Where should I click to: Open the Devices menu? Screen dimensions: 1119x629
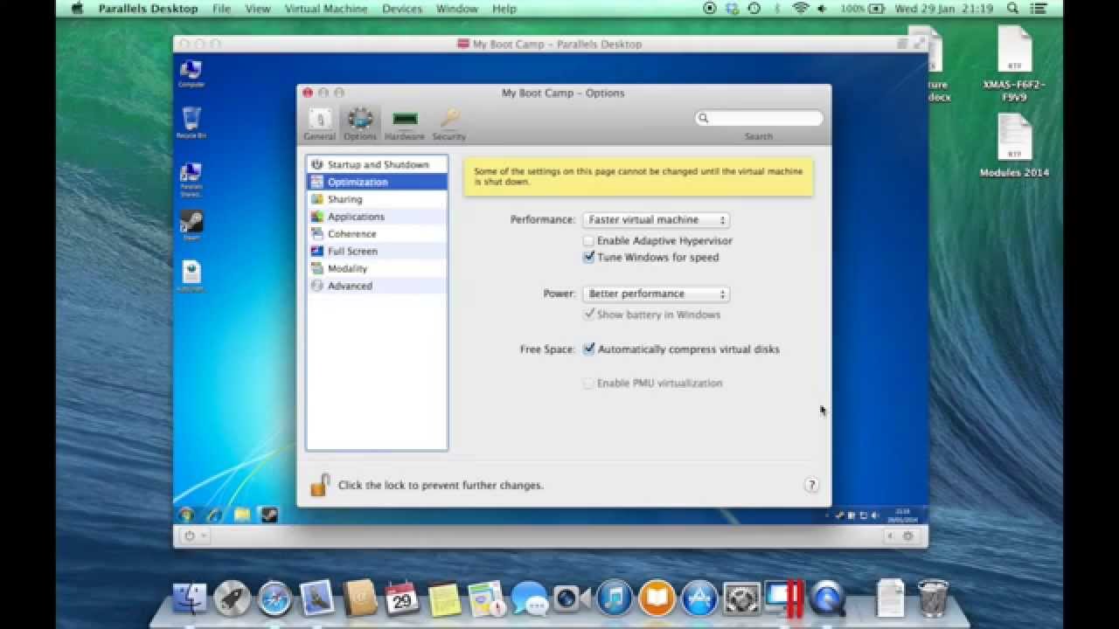[x=402, y=9]
